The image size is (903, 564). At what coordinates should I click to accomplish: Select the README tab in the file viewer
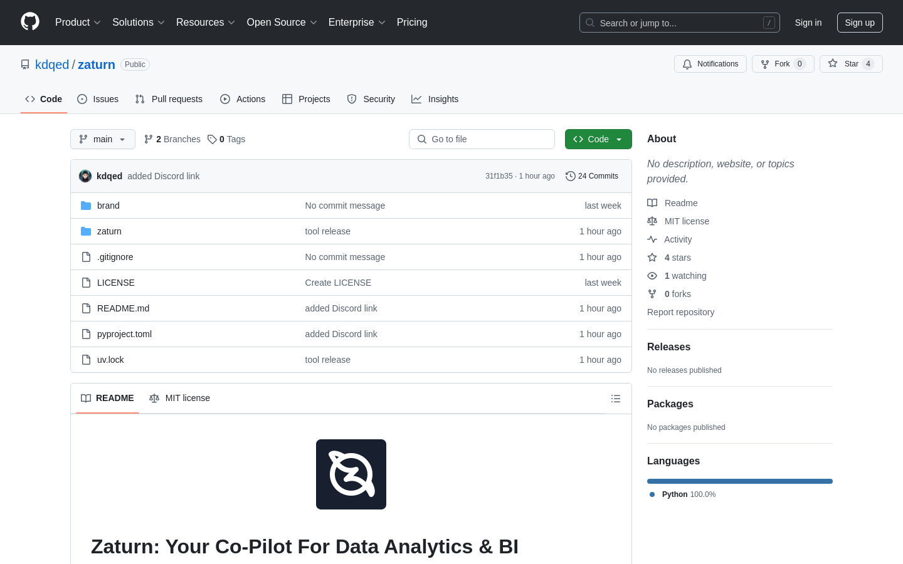107,398
